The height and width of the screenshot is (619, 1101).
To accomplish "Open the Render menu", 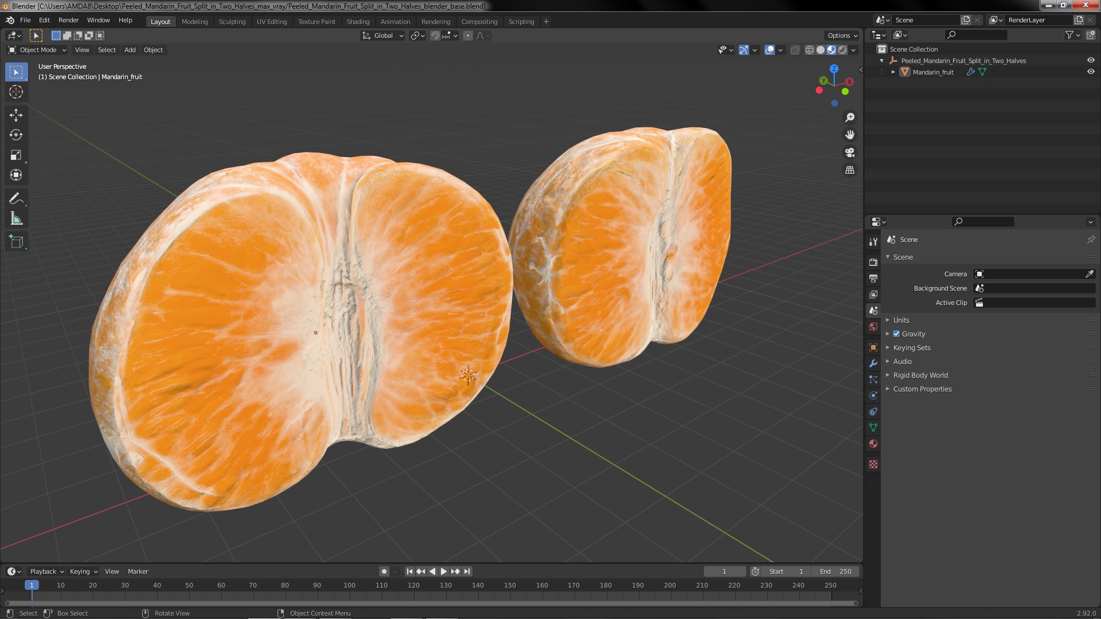I will pos(68,20).
